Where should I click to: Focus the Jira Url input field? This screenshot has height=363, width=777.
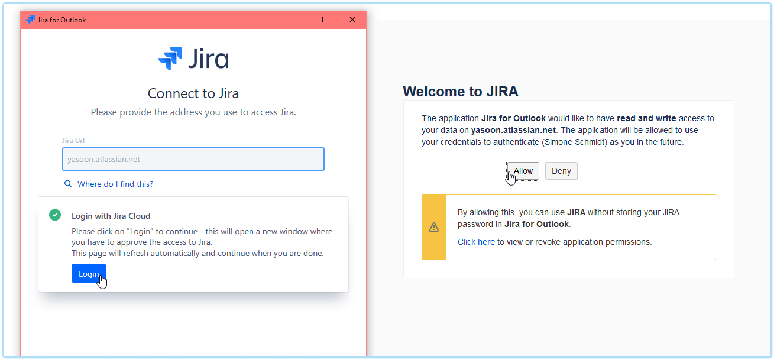(x=193, y=159)
